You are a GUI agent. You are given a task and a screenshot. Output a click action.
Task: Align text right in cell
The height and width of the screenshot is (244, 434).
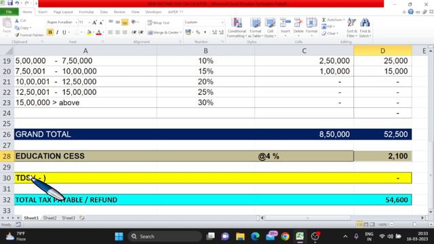(x=125, y=33)
